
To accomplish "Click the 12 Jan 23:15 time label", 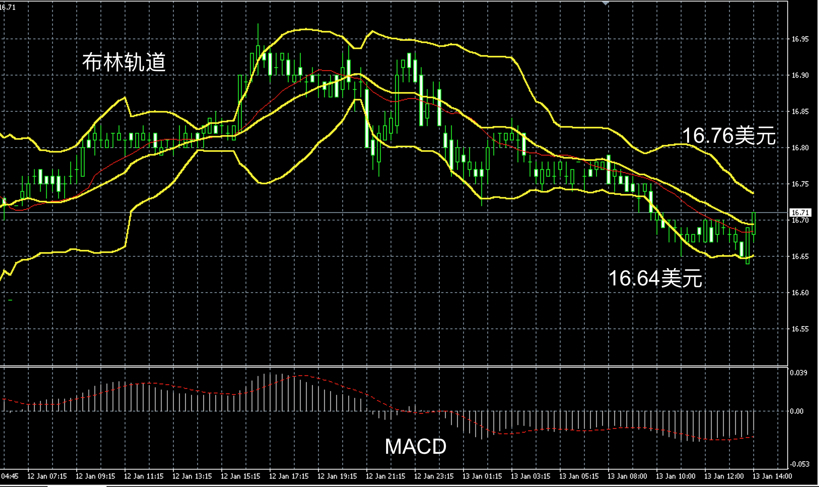I will pos(434,476).
